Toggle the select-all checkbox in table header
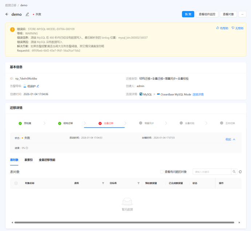The image size is (251, 231). (x=16, y=183)
